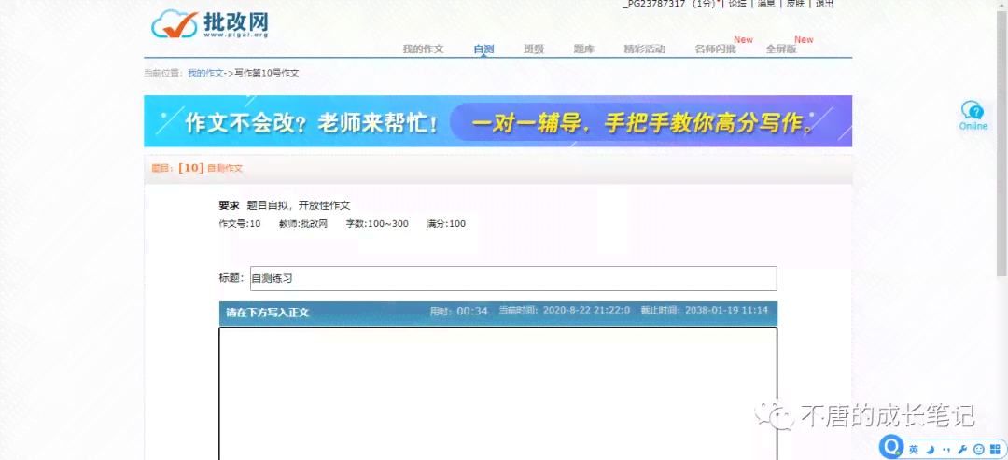Click the 作文号:10 text

tap(240, 224)
